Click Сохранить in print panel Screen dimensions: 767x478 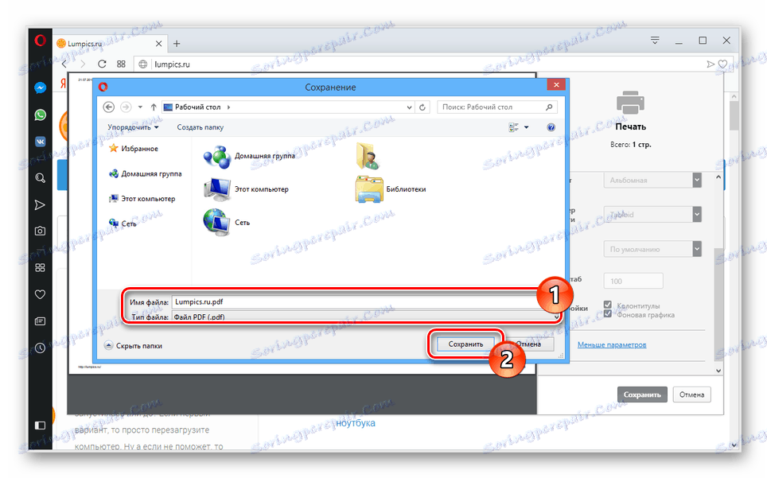[x=642, y=394]
